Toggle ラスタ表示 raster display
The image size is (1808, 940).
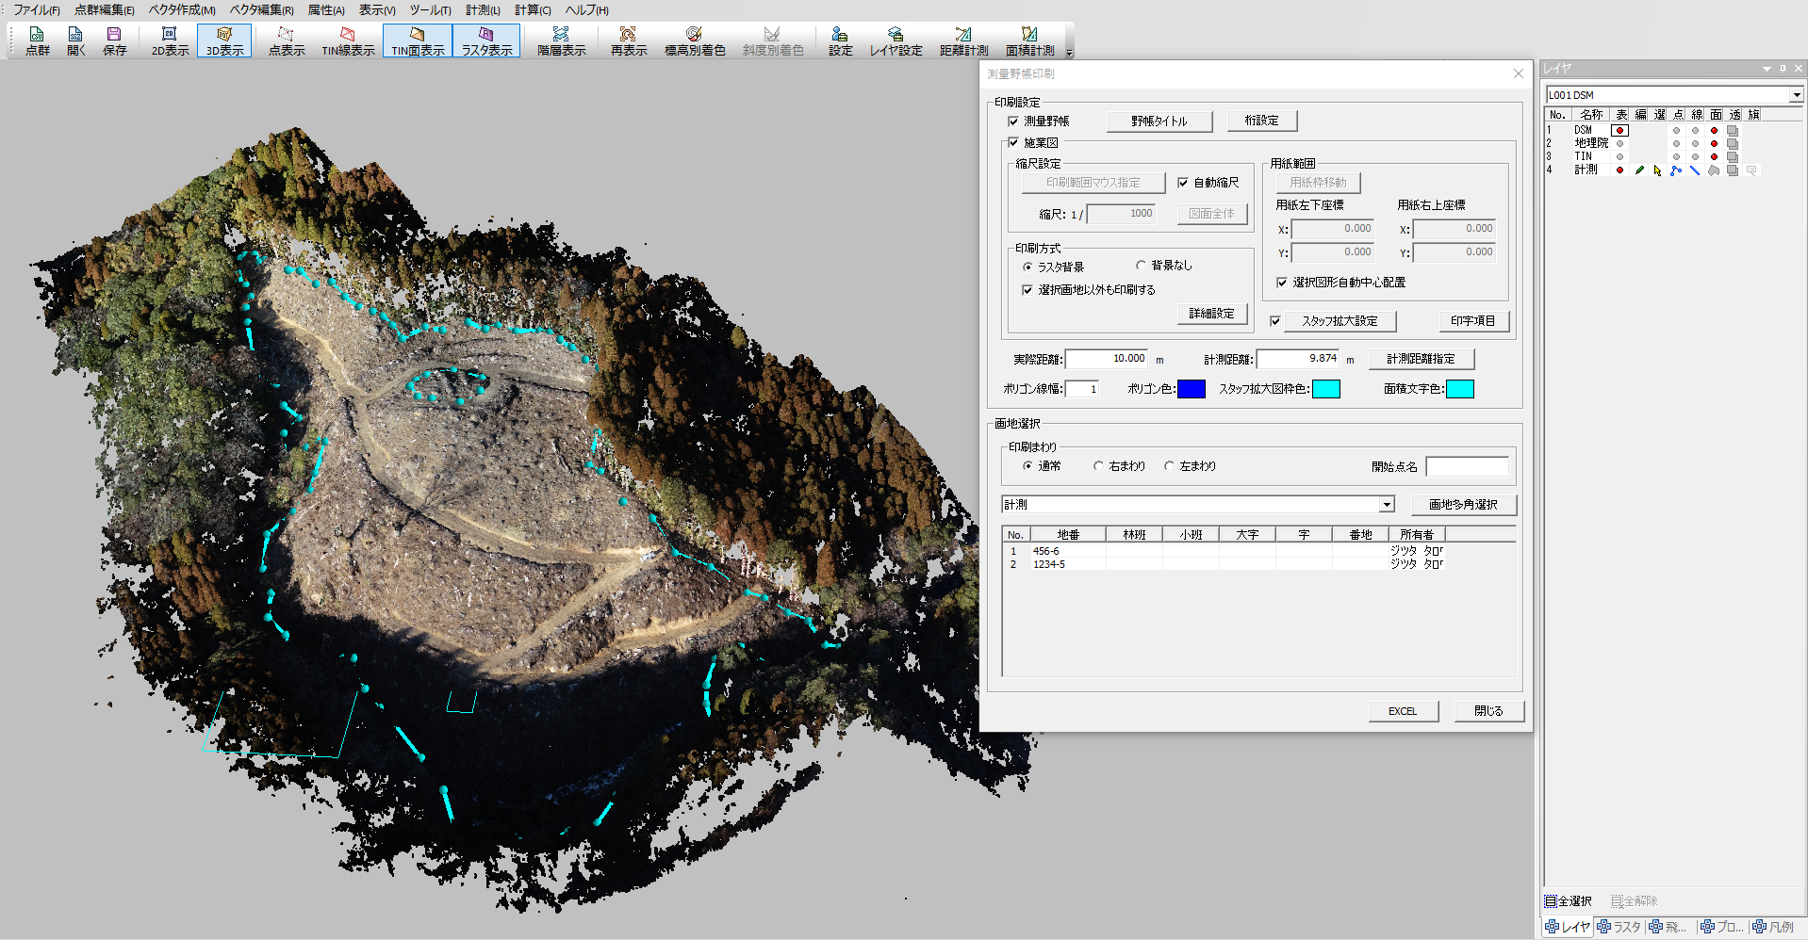(486, 41)
